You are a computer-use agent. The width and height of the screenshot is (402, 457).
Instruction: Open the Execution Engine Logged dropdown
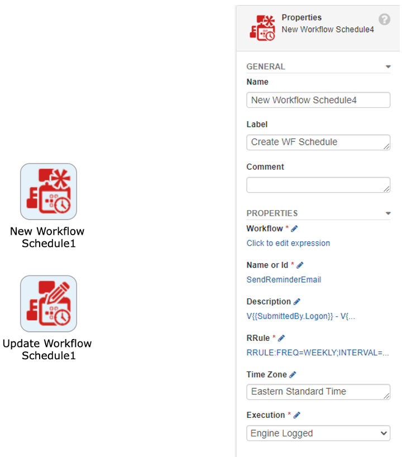tap(318, 433)
